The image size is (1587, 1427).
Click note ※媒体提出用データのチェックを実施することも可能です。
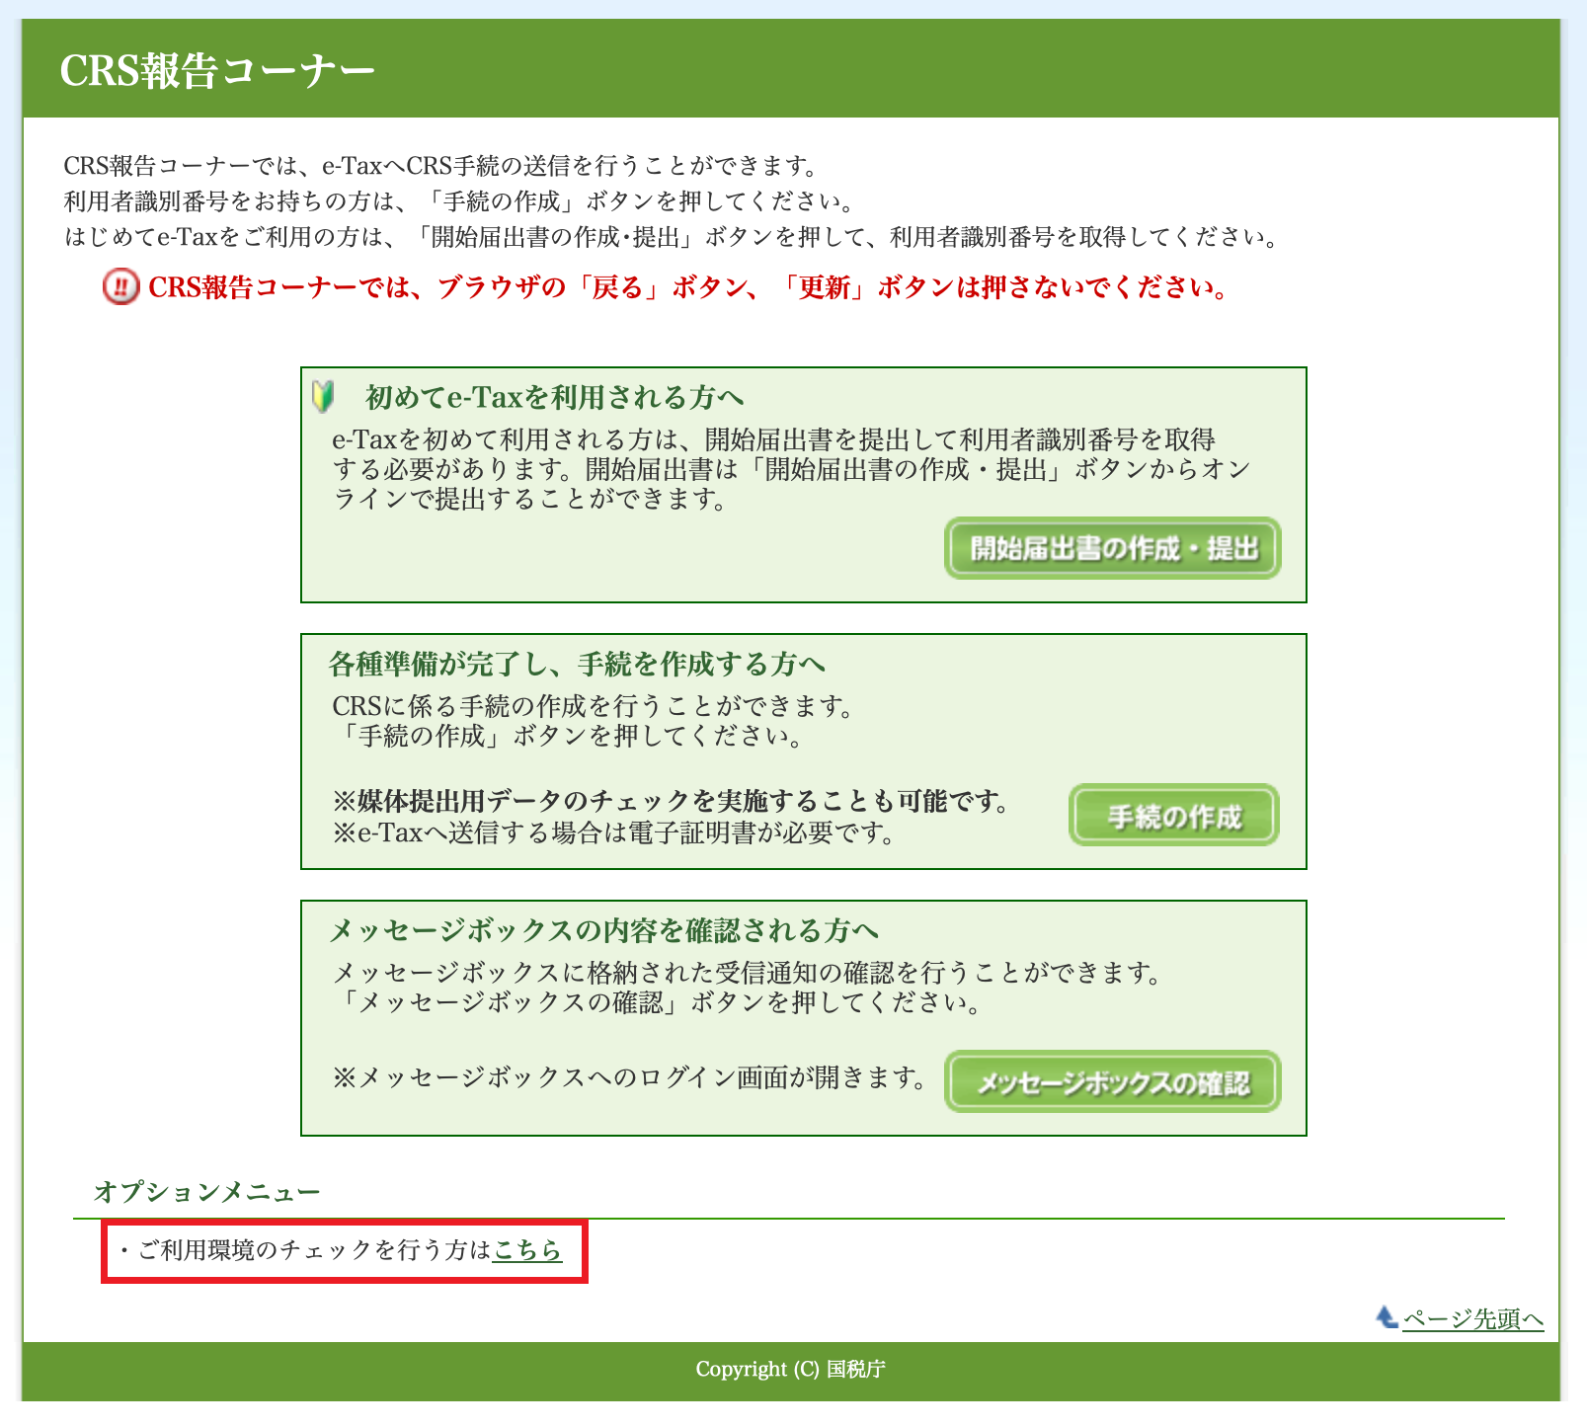point(673,801)
